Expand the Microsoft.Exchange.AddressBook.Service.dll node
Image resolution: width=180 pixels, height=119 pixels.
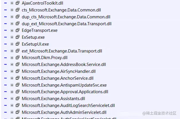pos(12,65)
